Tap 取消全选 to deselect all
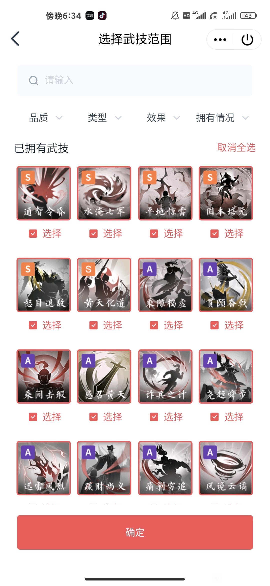The height and width of the screenshot is (586, 270). click(236, 148)
